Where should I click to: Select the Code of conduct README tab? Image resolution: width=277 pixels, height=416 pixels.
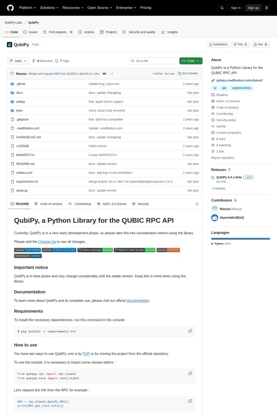click(48, 204)
